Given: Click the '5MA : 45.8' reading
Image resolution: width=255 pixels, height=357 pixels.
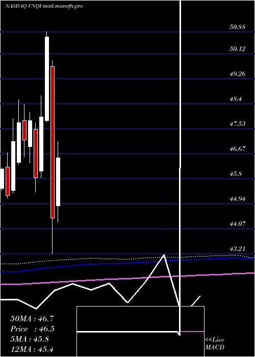Looking at the screenshot, I should tap(30, 339).
